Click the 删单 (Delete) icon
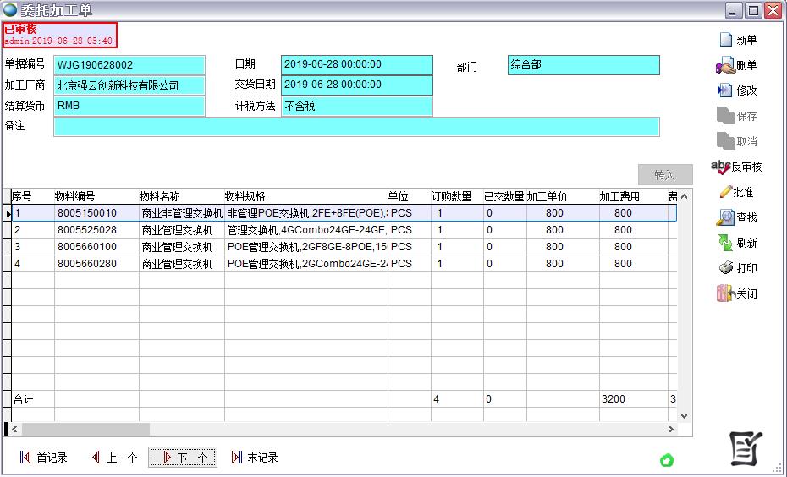 coord(725,65)
